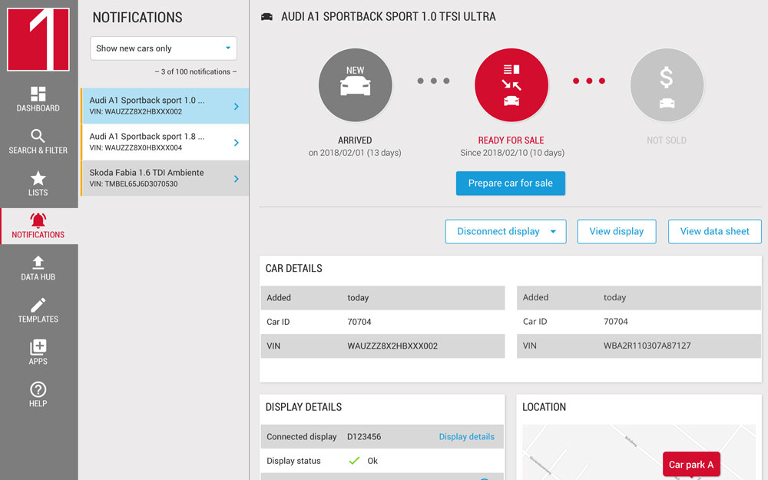Go to the APPS menu label

(x=38, y=361)
